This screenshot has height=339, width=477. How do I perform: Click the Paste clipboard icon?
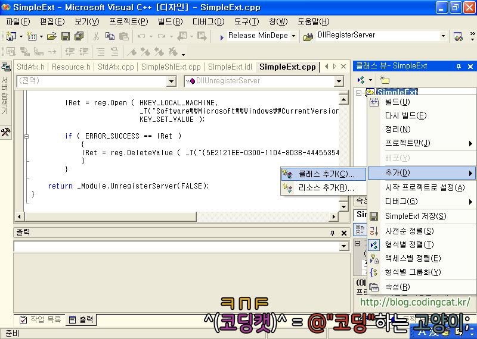click(x=123, y=36)
